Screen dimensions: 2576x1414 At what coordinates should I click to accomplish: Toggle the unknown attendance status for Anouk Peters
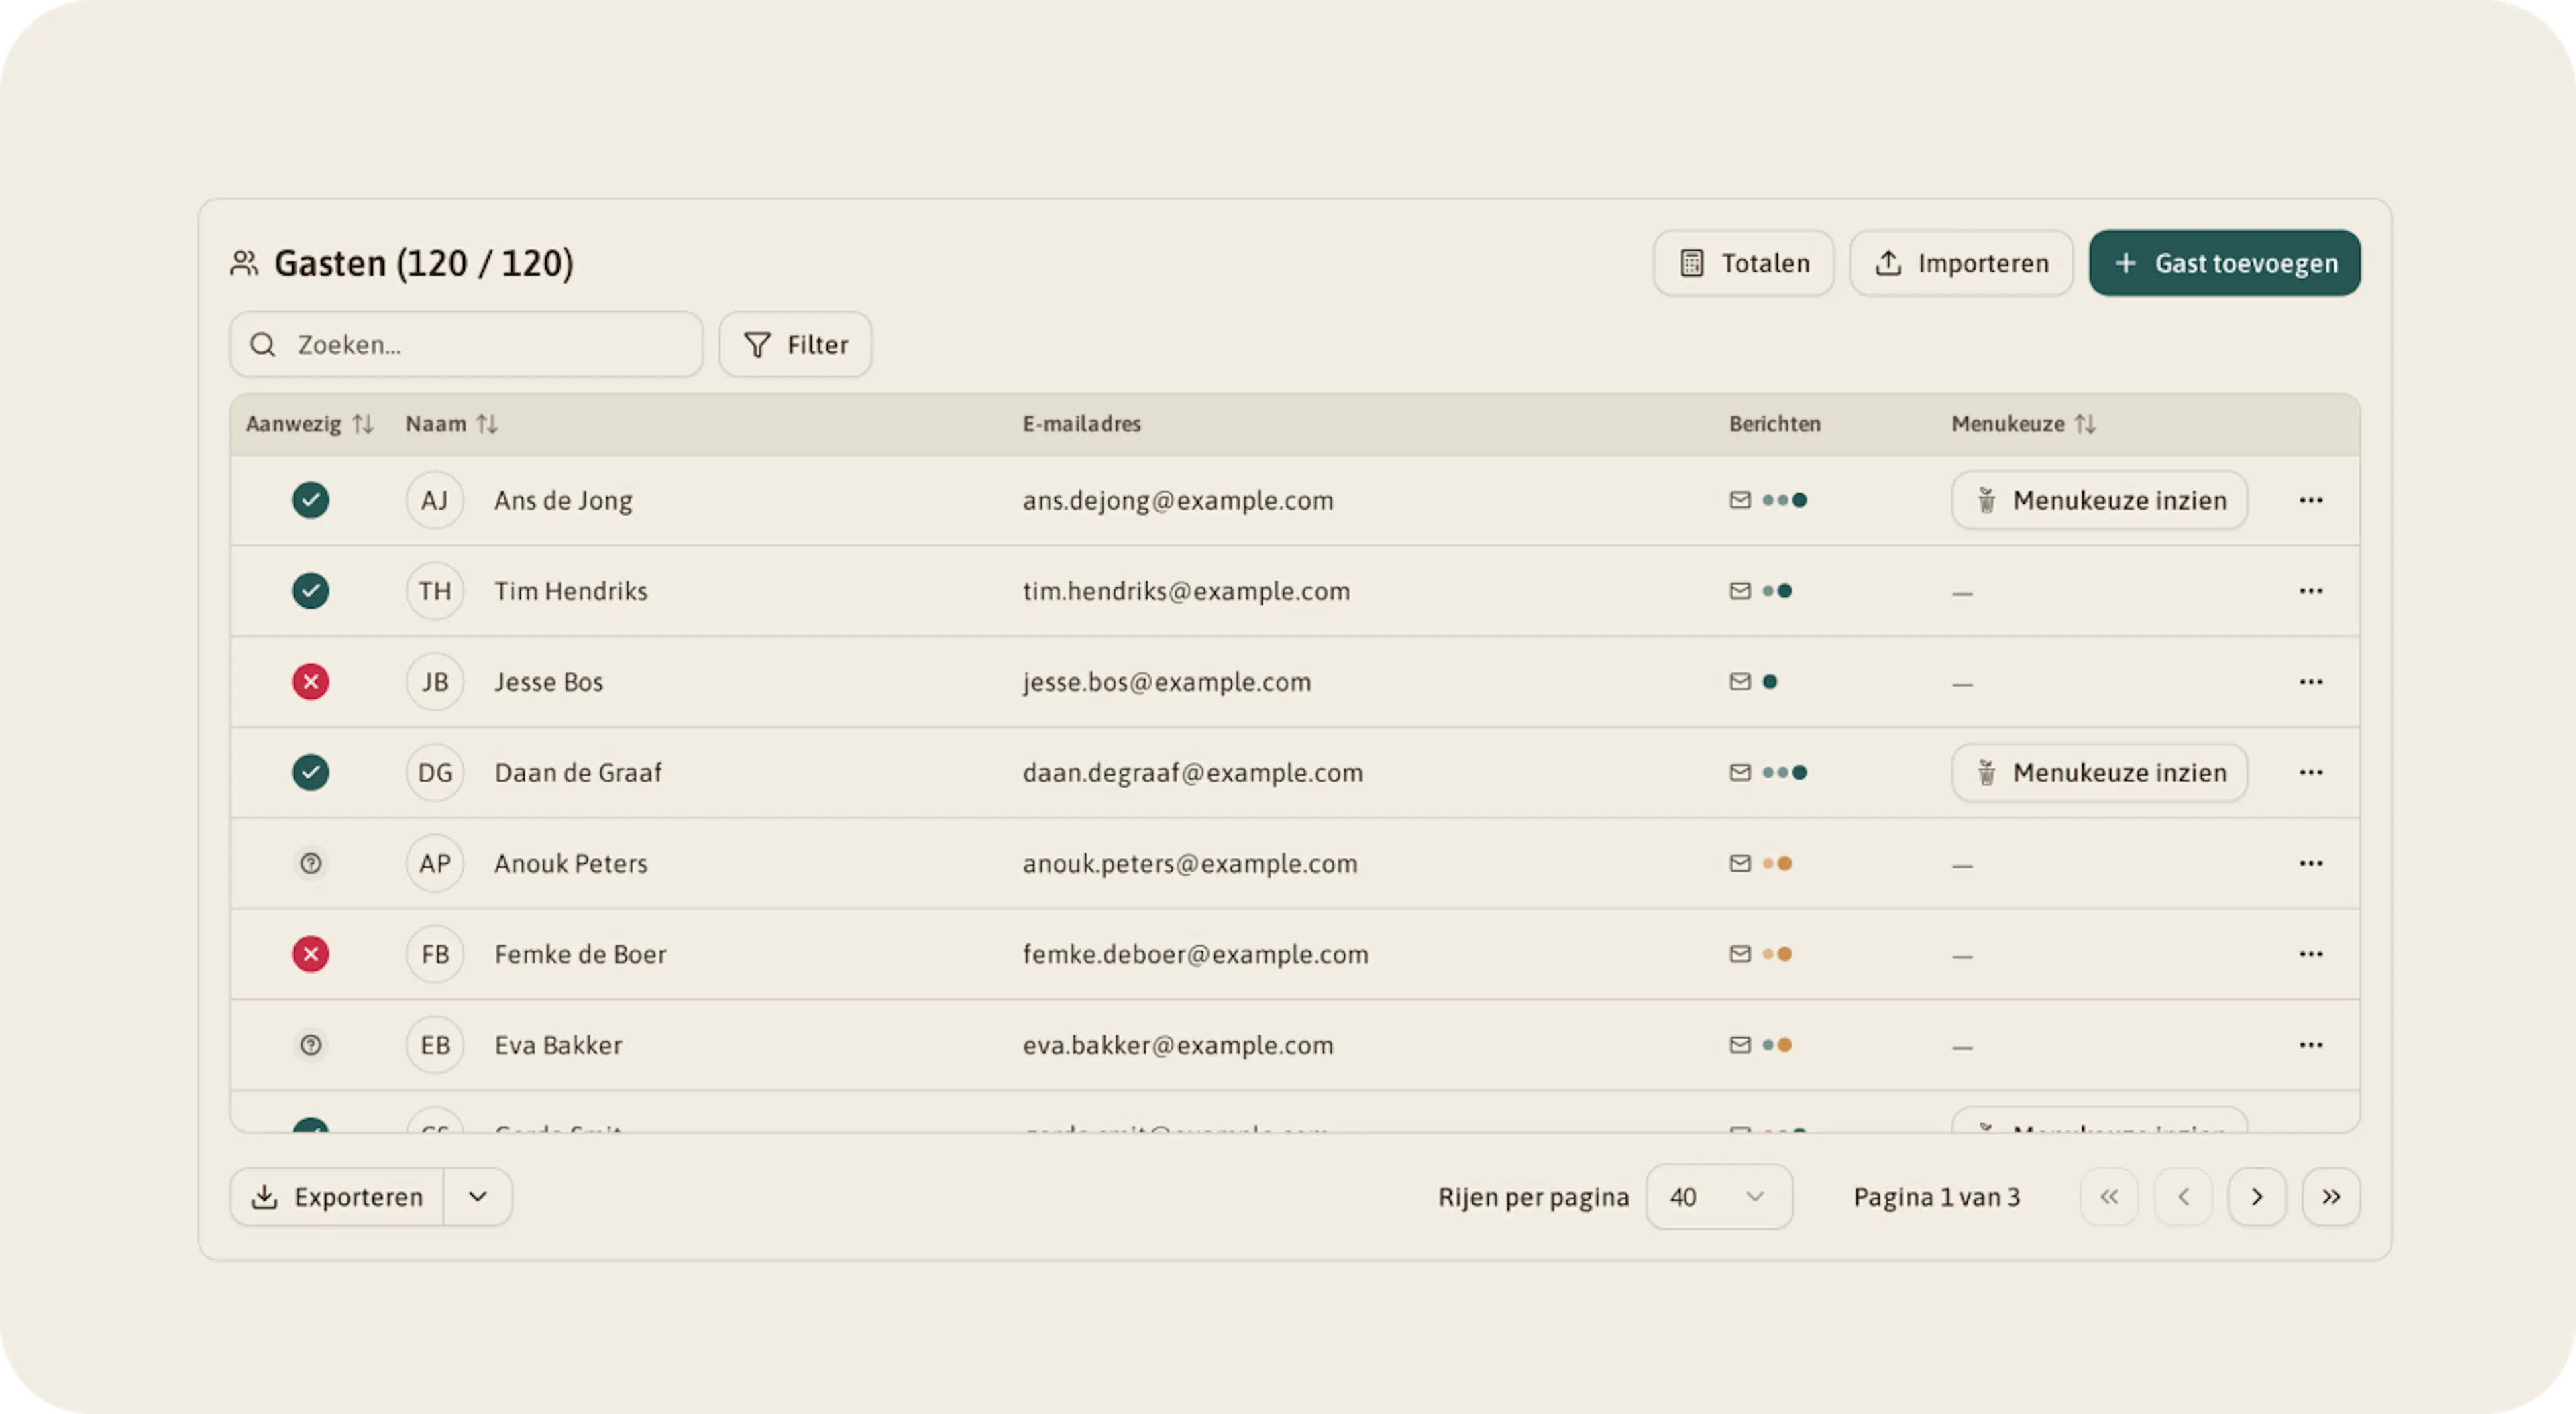[x=311, y=864]
